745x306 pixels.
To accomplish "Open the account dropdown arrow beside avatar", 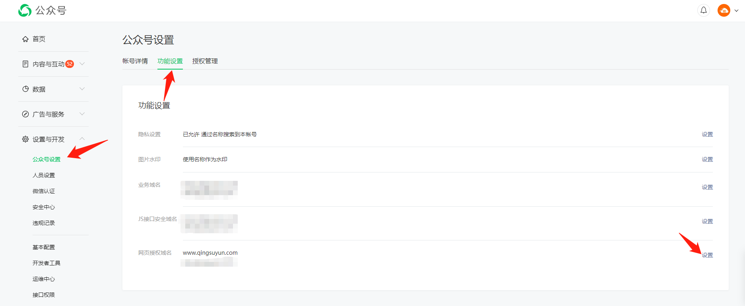I will (x=736, y=11).
